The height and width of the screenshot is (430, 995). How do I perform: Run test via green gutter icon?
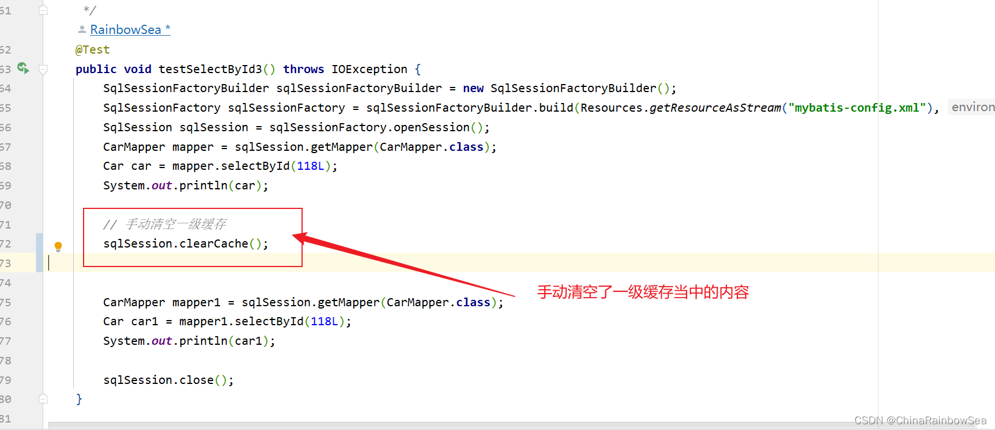pyautogui.click(x=23, y=69)
